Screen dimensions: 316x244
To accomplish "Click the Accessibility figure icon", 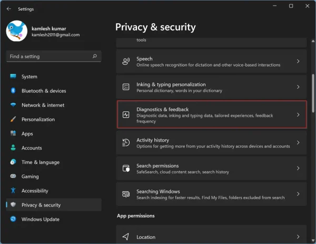I will click(13, 191).
